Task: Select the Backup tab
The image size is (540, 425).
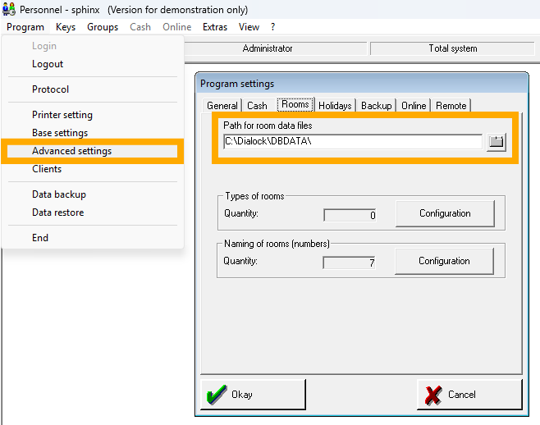Action: point(377,106)
